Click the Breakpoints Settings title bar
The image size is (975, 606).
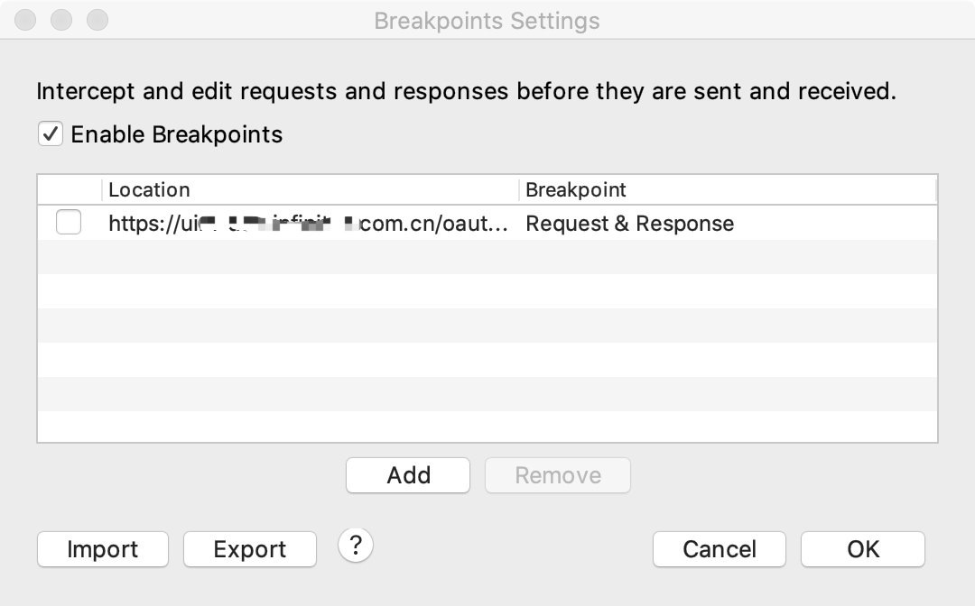[487, 21]
